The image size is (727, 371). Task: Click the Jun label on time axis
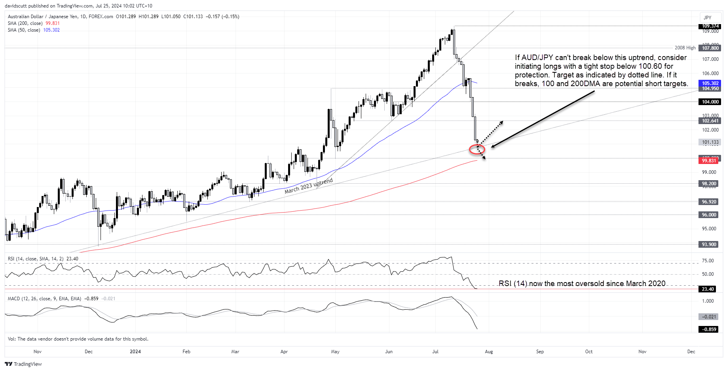pyautogui.click(x=389, y=352)
